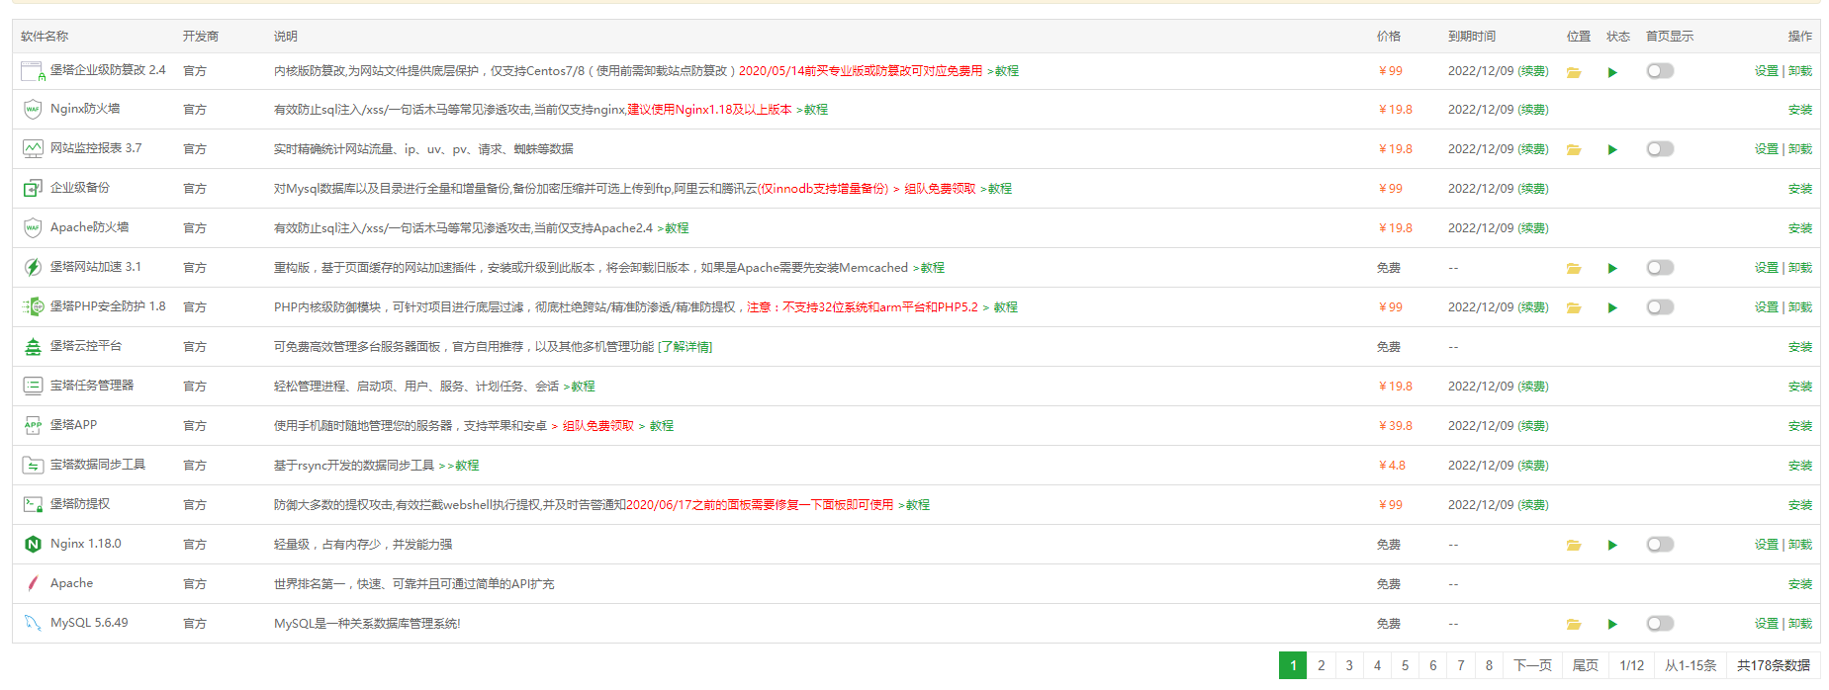Click the 堡塔企业级防篡改 plugin icon

[33, 70]
